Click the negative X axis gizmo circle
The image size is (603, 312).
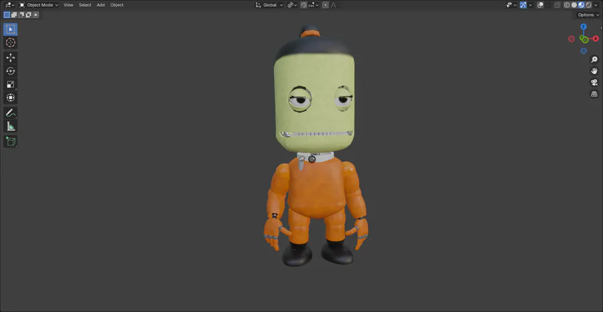572,39
